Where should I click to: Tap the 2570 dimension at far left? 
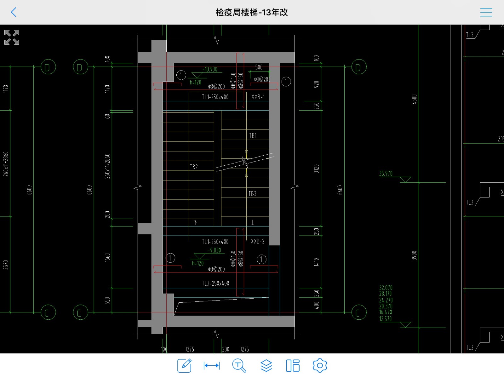[6, 265]
